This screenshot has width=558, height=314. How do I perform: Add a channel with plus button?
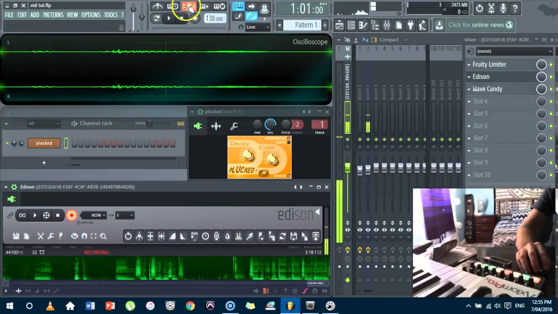(x=44, y=163)
